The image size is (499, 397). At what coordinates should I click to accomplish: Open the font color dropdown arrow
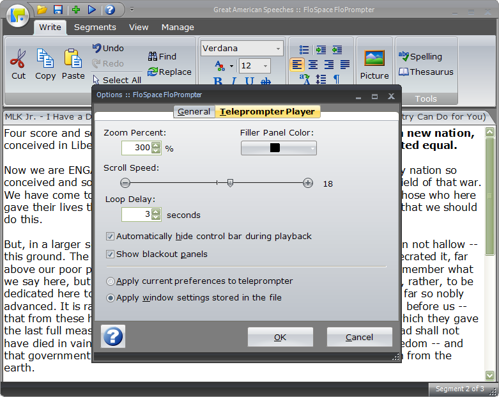click(x=231, y=66)
